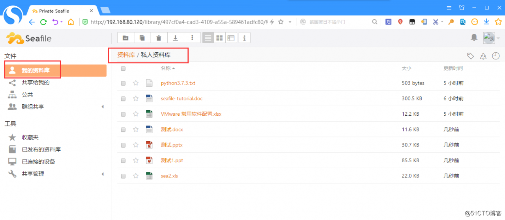Click the move items toolbar icon
The height and width of the screenshot is (220, 505).
126,38
